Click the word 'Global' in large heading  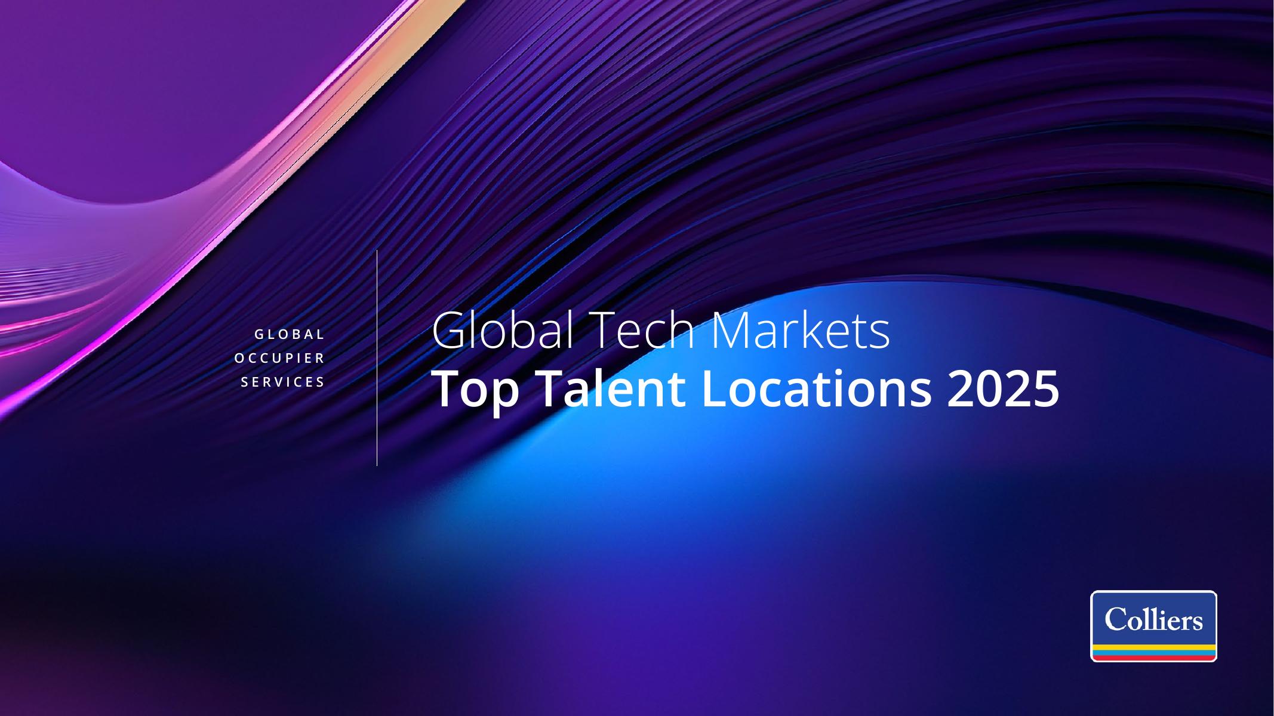click(x=503, y=331)
